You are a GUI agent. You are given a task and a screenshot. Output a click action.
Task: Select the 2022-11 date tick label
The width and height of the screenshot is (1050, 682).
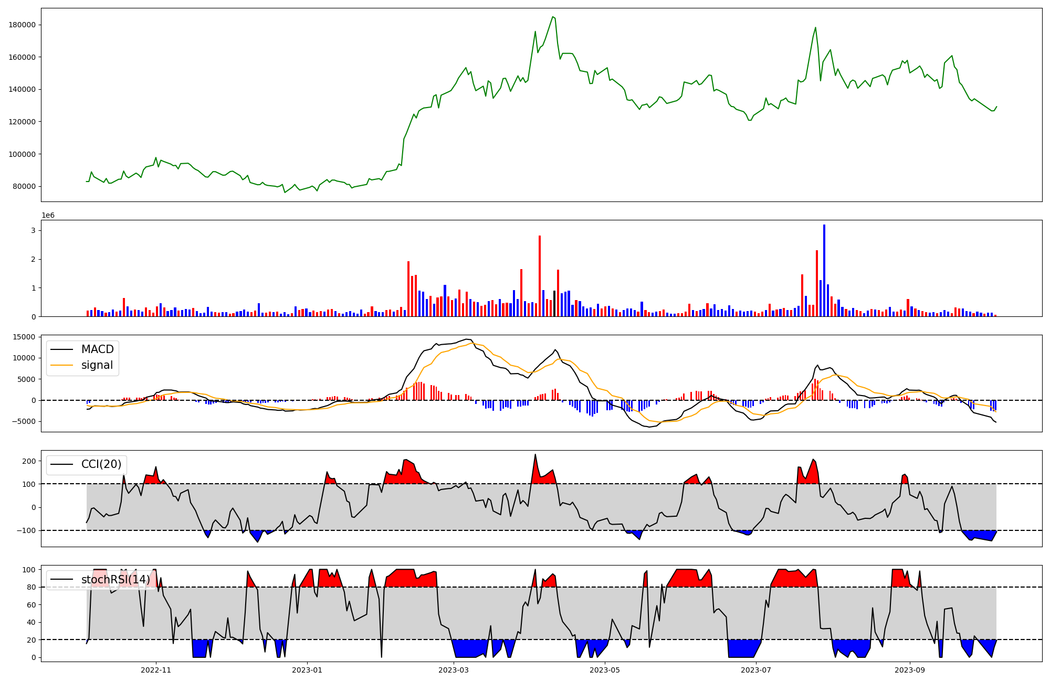point(156,670)
